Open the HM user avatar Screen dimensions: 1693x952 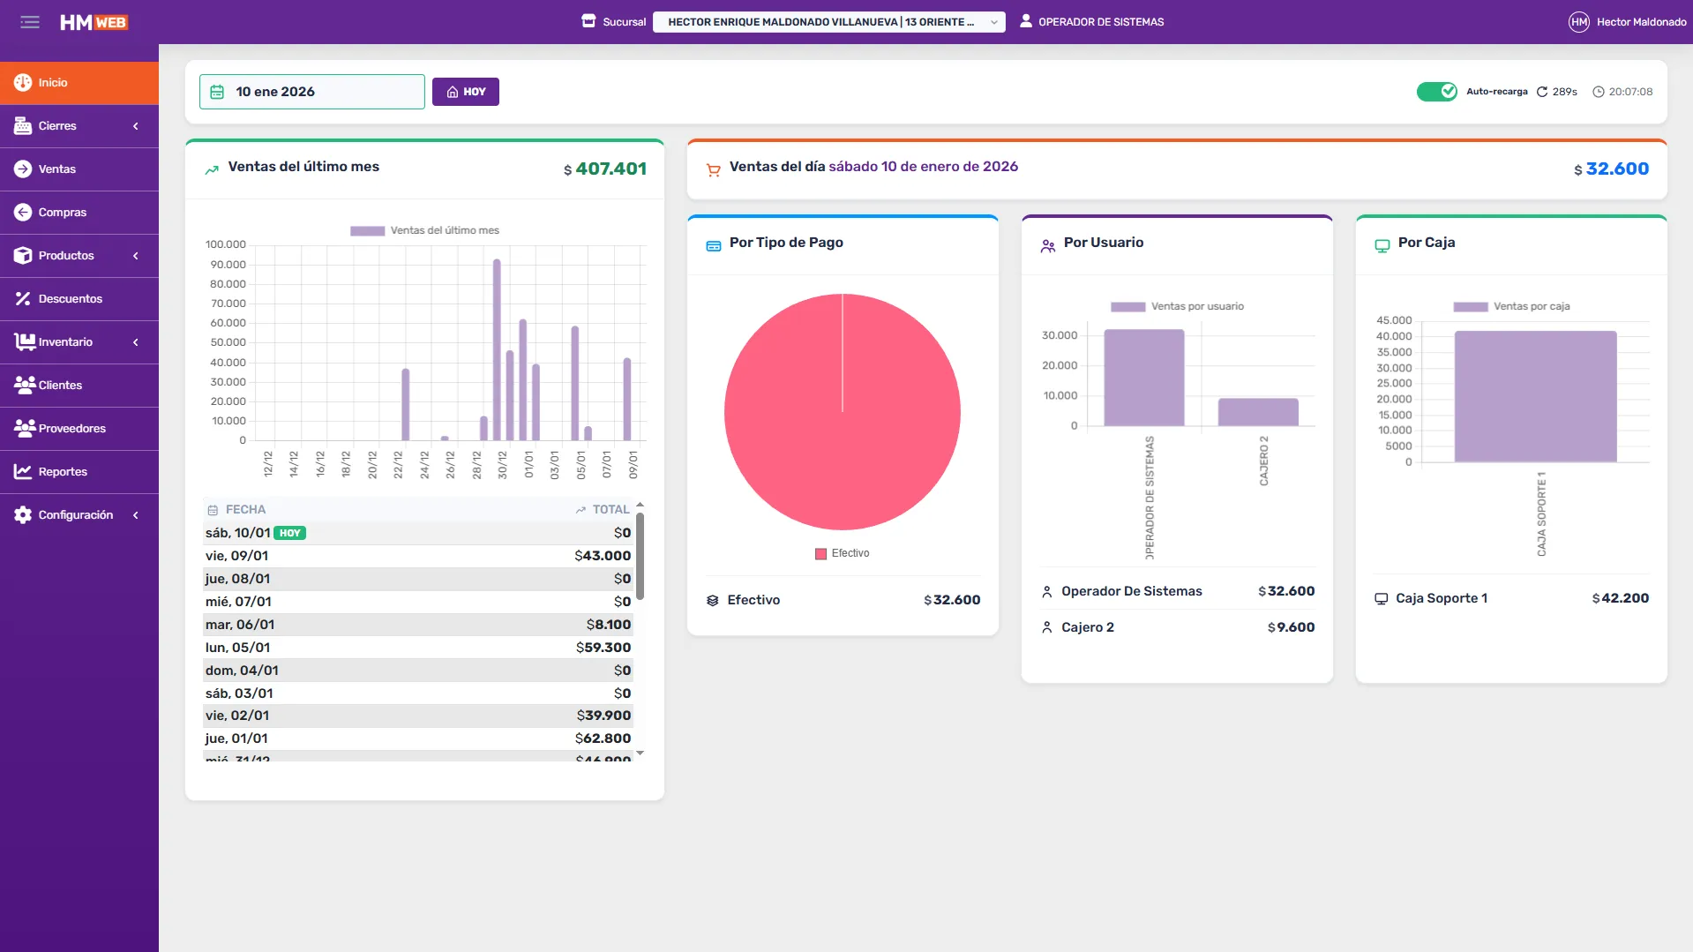(x=1578, y=22)
